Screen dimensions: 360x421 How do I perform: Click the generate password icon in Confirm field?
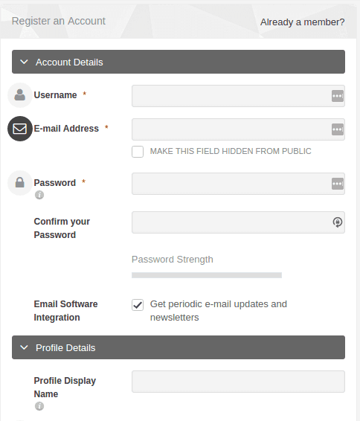[338, 222]
